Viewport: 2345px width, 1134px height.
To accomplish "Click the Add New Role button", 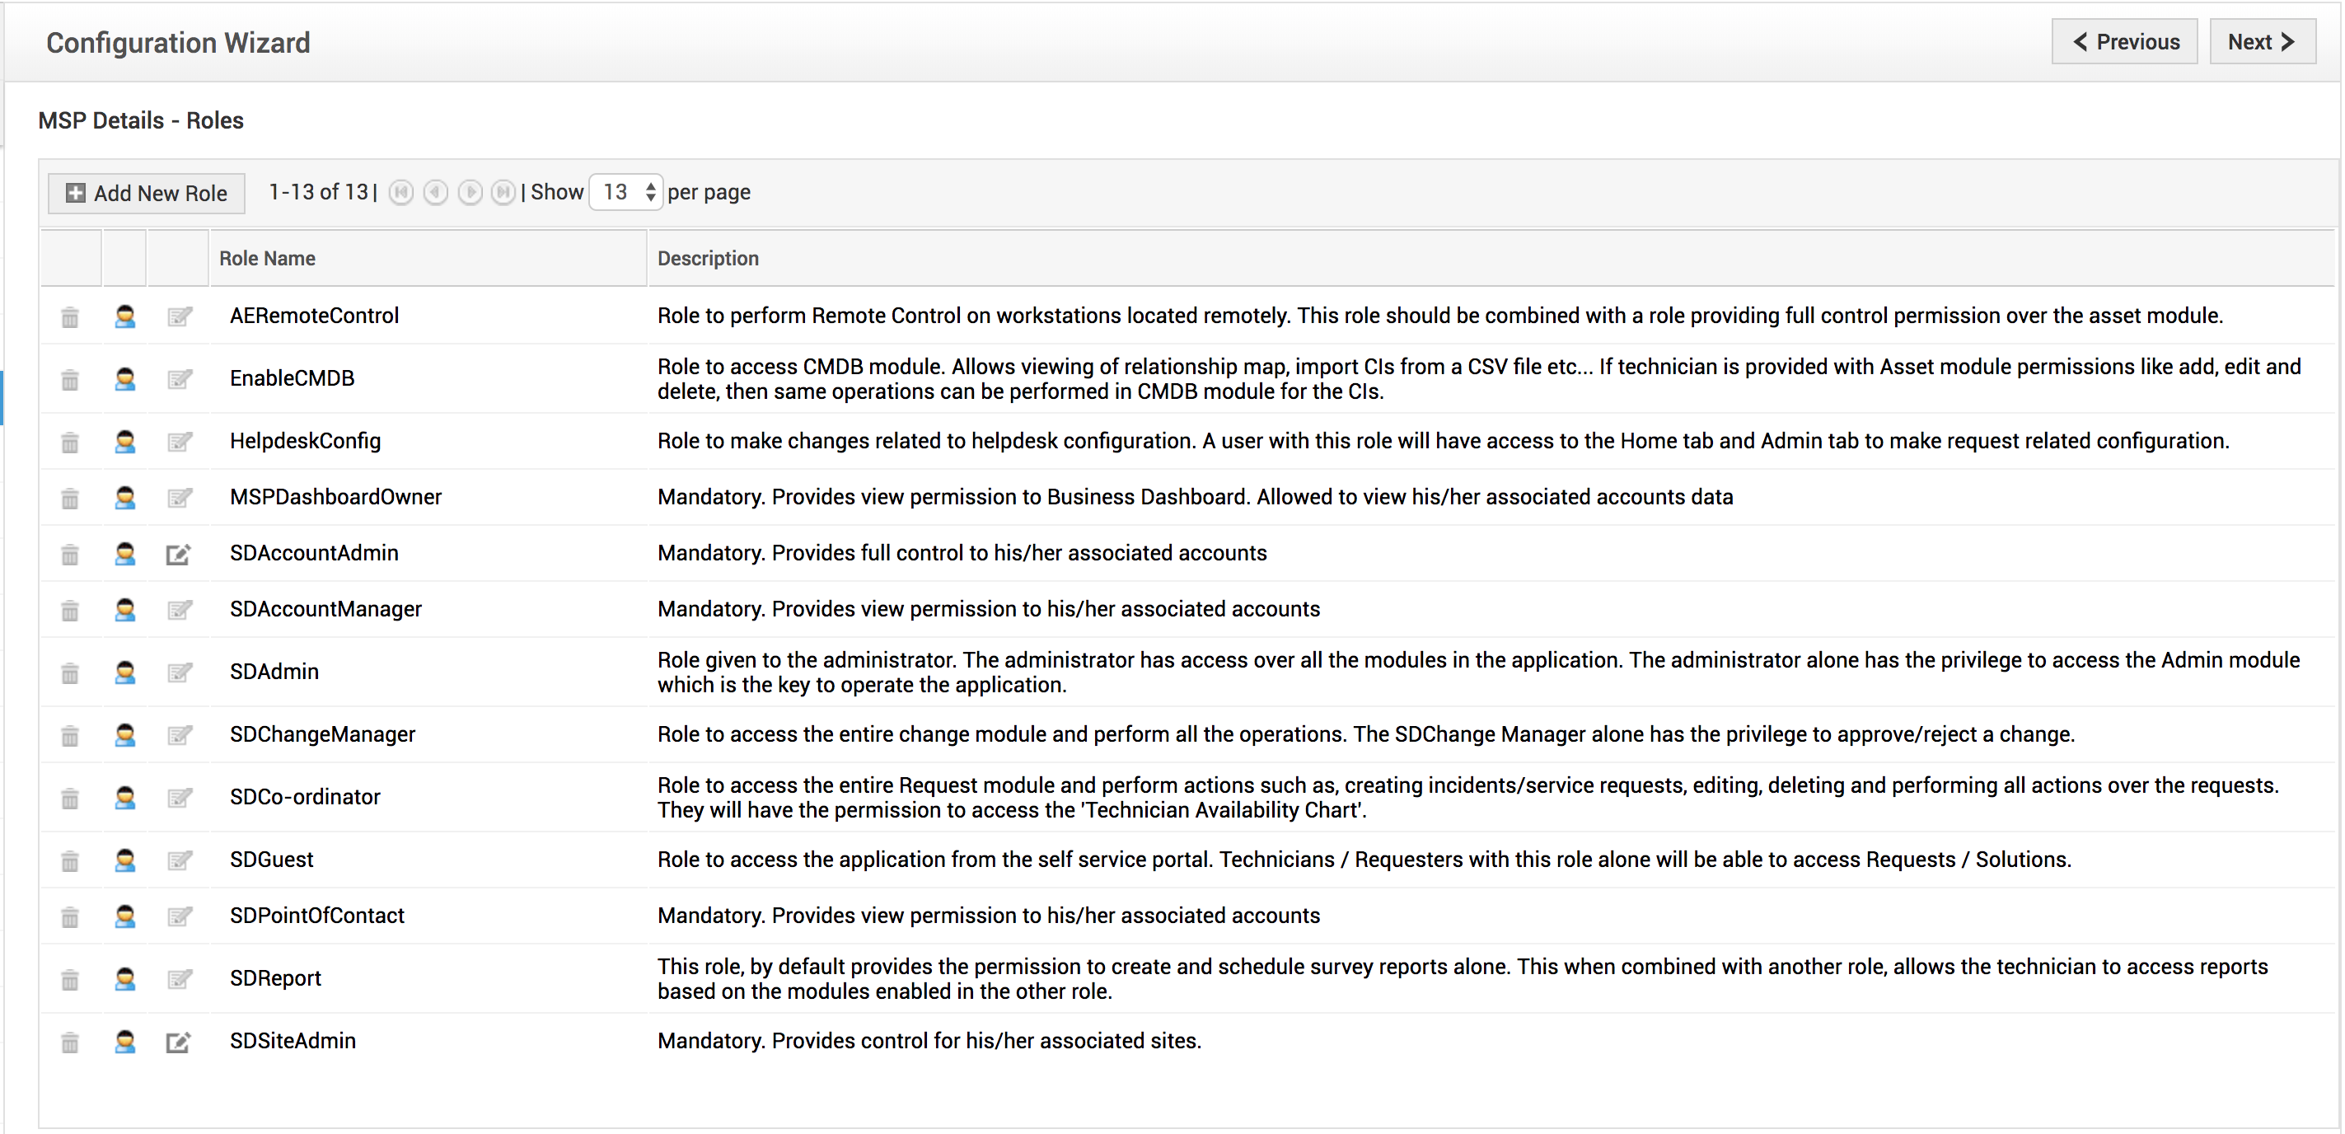I will (x=147, y=193).
